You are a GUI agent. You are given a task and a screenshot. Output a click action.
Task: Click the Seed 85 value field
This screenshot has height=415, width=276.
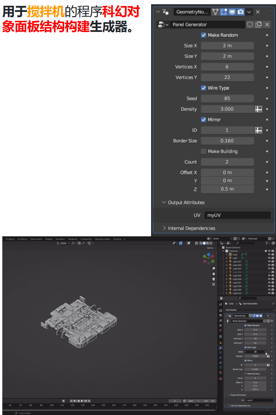coord(227,98)
